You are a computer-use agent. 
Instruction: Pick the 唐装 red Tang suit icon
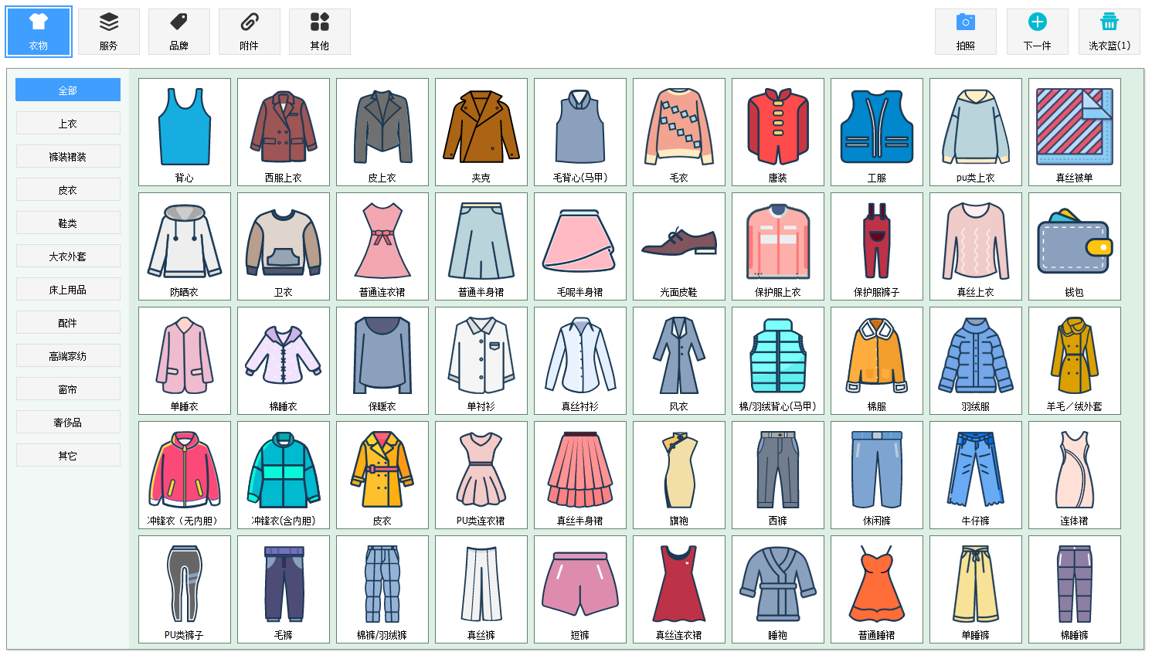click(x=777, y=132)
